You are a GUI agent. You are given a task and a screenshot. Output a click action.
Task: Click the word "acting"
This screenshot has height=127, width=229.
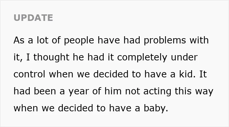pos(157,91)
